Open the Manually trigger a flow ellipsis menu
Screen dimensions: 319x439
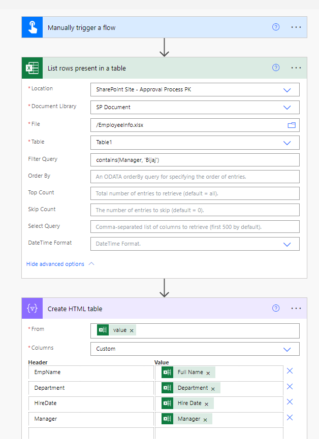(296, 27)
